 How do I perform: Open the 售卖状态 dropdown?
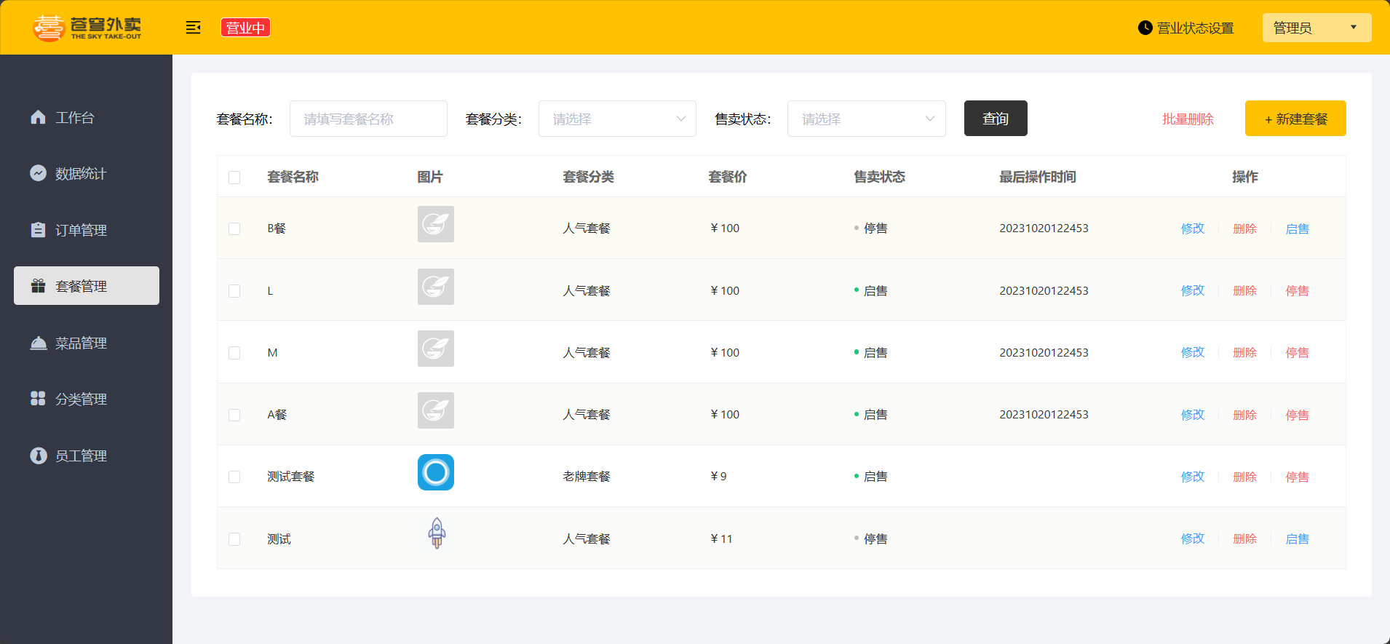pyautogui.click(x=866, y=119)
